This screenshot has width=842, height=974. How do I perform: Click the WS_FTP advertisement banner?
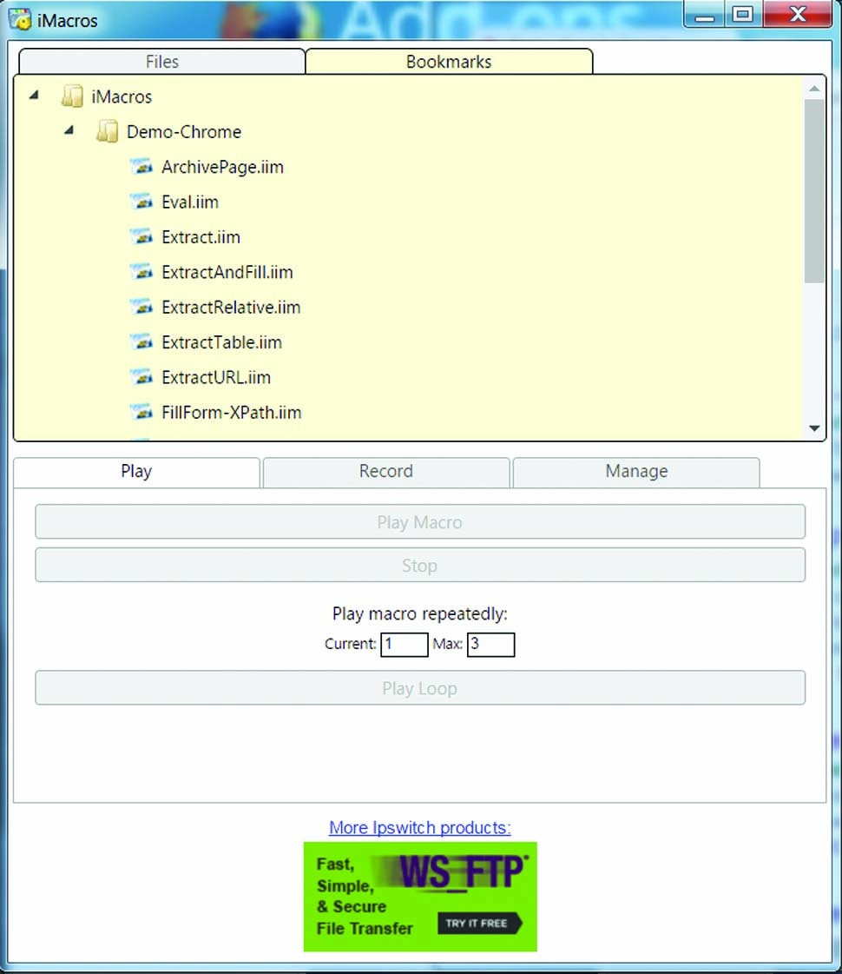(420, 897)
